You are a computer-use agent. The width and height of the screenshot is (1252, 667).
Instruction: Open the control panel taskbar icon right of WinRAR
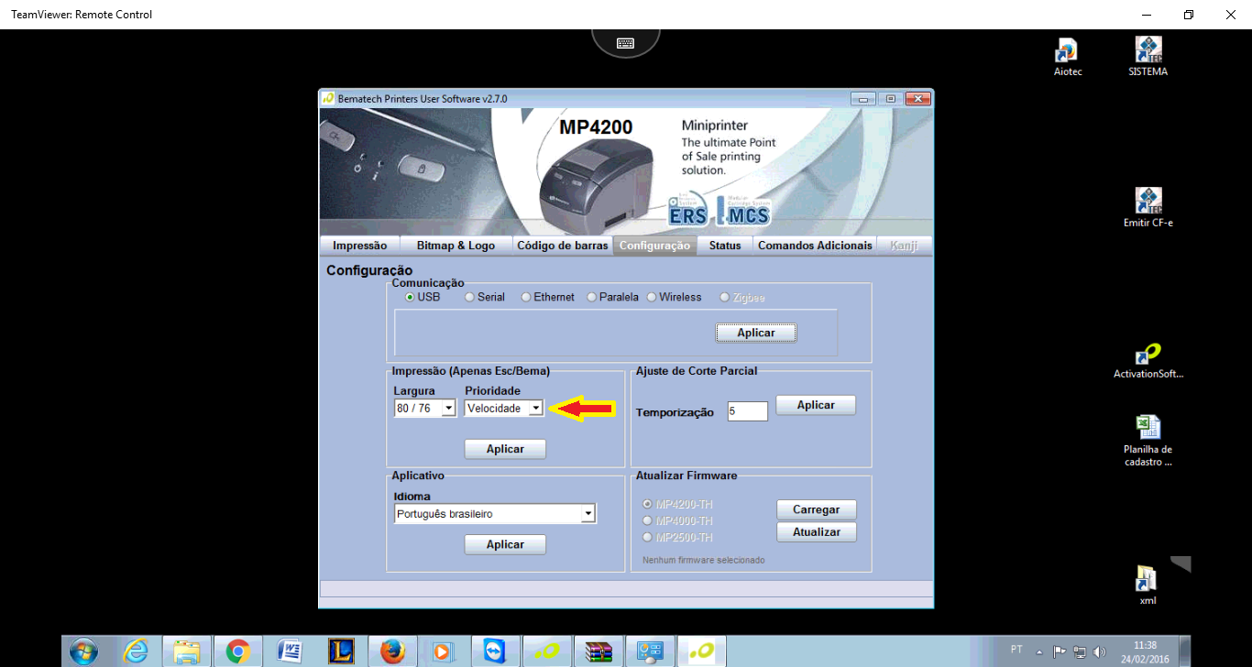pyautogui.click(x=650, y=651)
